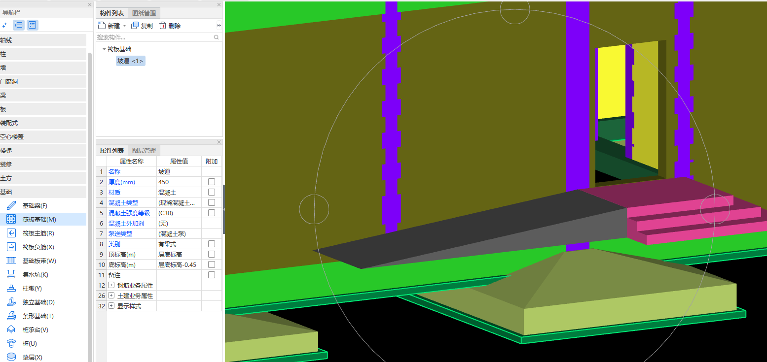Viewport: 767px width, 362px height.
Task: Expand the 土建业务属性 group
Action: (111, 296)
